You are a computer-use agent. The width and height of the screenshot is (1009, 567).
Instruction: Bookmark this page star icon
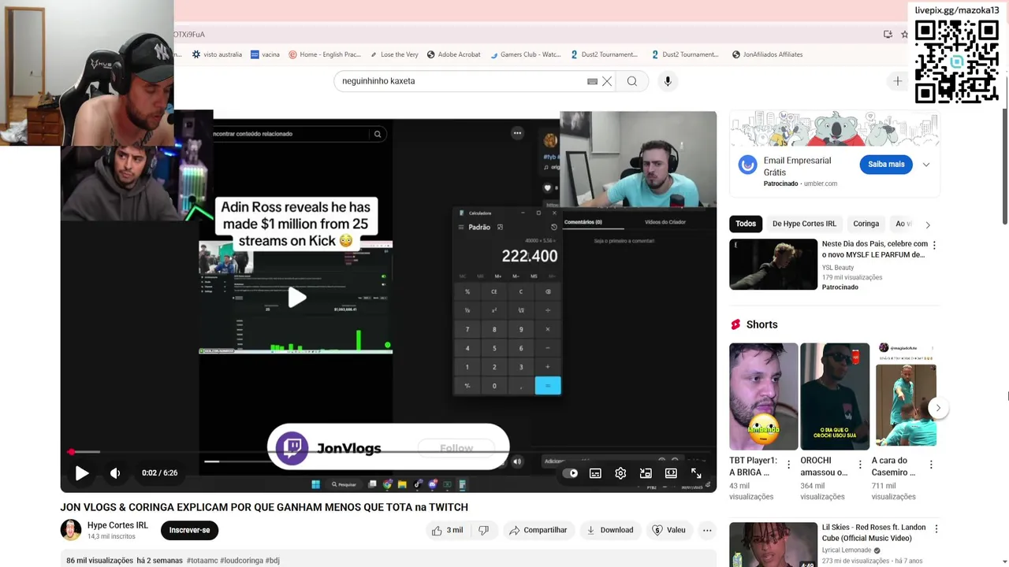coord(904,35)
